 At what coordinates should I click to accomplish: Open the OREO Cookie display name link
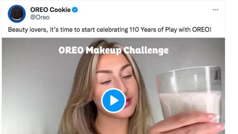click(50, 10)
